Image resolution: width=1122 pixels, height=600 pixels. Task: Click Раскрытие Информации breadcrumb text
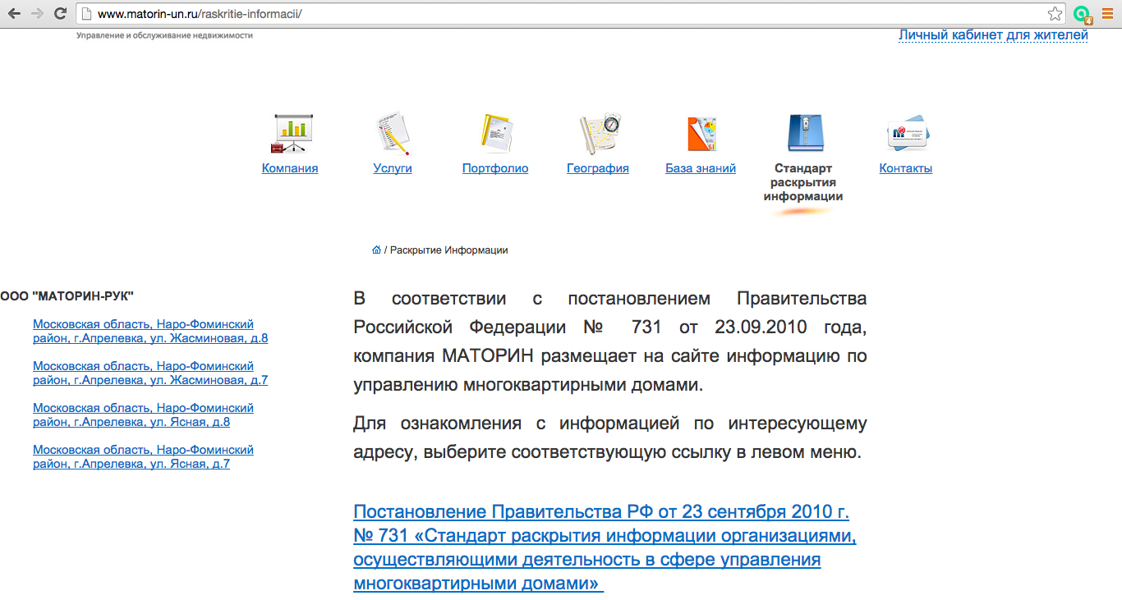click(448, 250)
